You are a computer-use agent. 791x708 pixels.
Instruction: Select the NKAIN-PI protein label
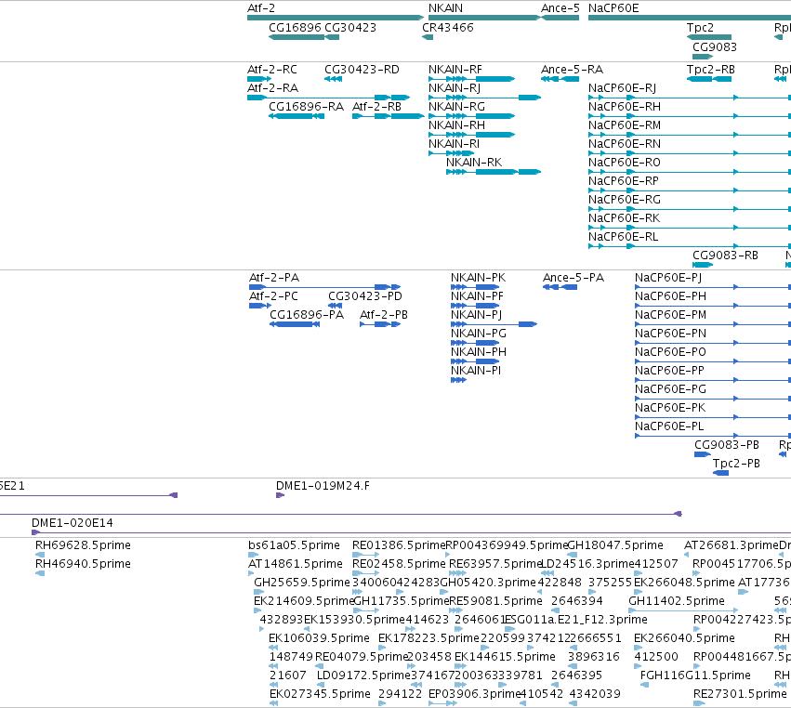click(x=476, y=371)
